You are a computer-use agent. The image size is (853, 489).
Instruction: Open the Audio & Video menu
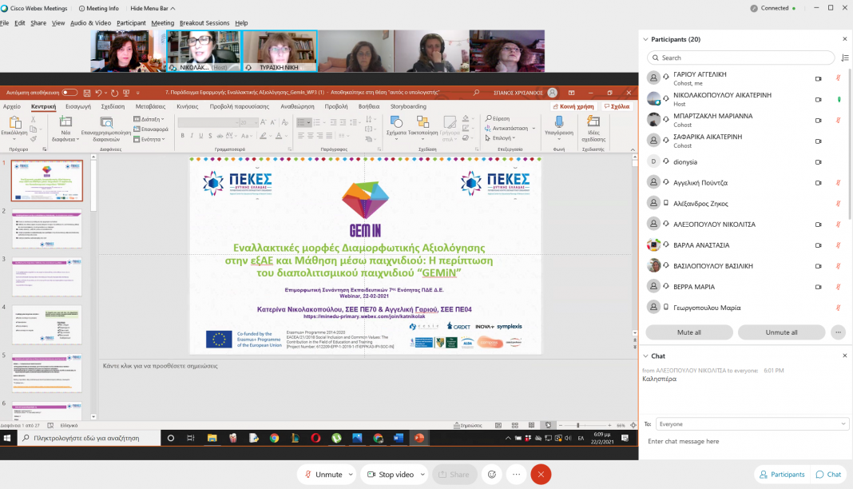pos(90,23)
